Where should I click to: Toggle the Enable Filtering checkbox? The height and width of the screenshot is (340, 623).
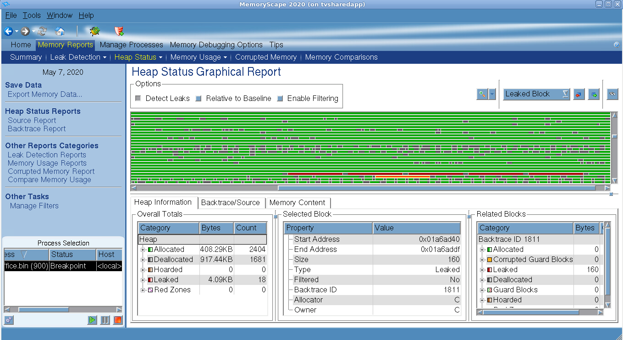(x=280, y=99)
